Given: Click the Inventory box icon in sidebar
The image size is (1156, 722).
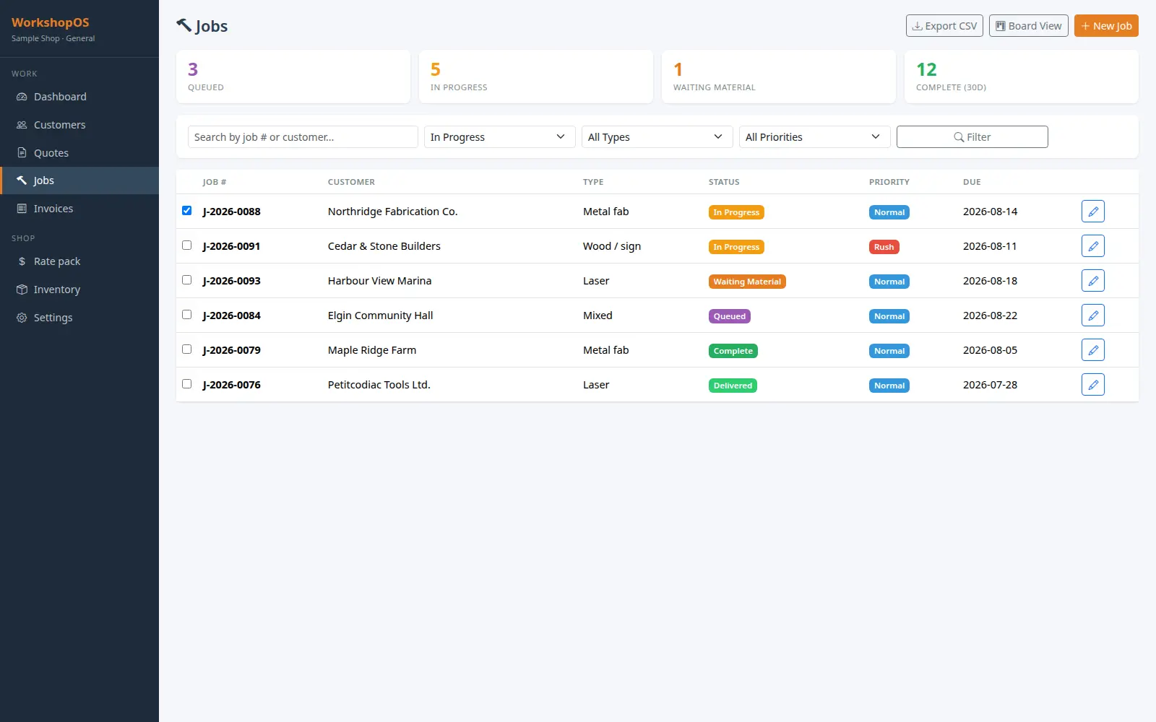Looking at the screenshot, I should (x=22, y=290).
